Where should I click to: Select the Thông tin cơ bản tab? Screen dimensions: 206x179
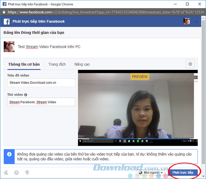coord(24,64)
